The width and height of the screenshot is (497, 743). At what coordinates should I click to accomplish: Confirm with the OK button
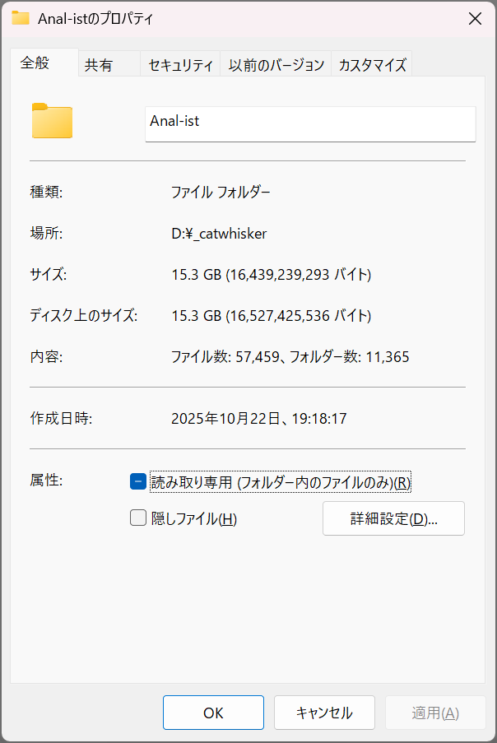tap(213, 713)
